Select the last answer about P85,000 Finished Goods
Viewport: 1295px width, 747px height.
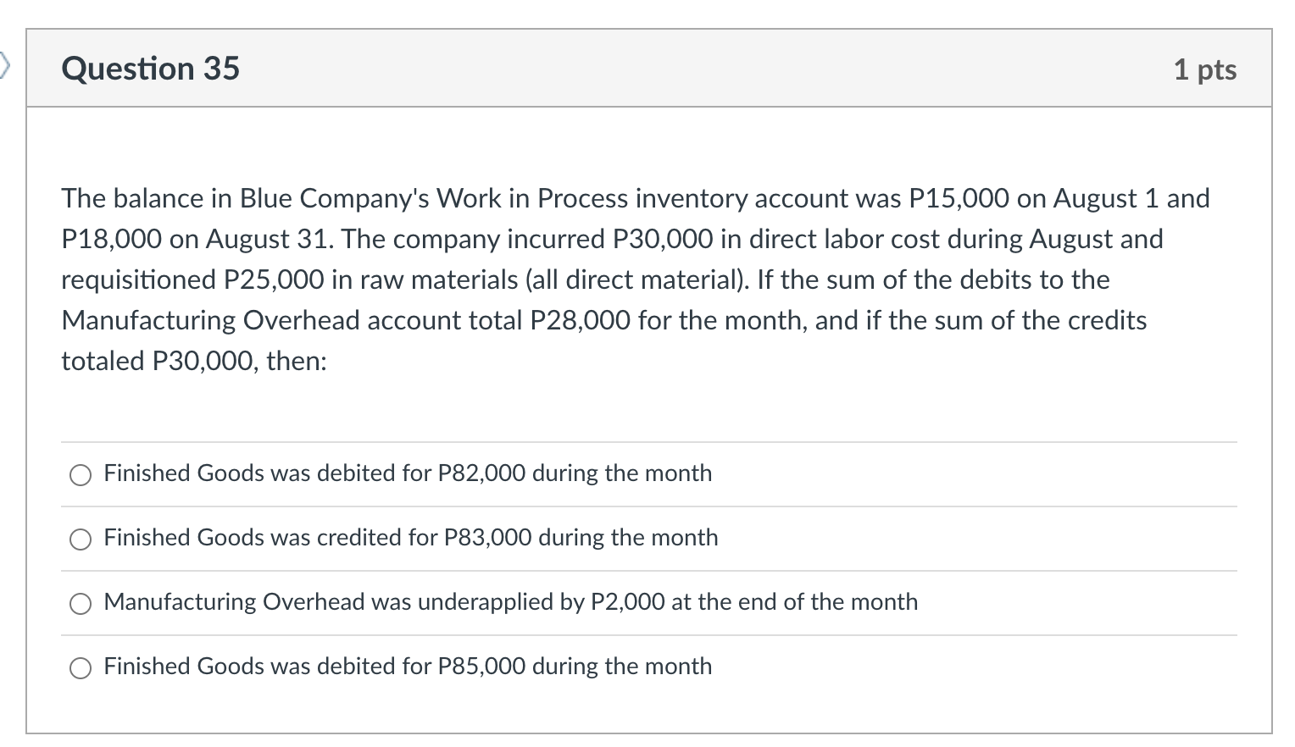coord(81,667)
